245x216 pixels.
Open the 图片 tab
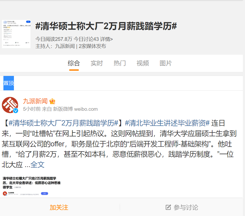(166, 63)
